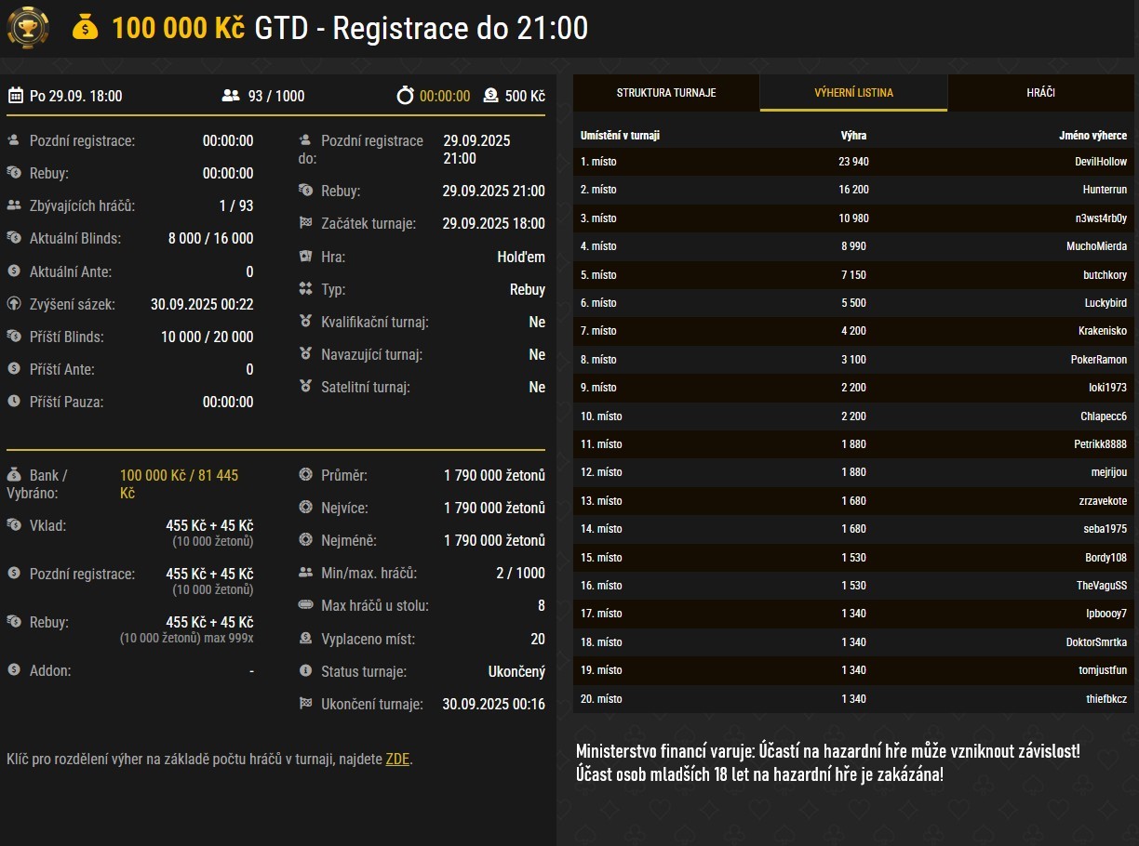Screen dimensions: 1139x846
Task: Click the Výhra column header
Action: coord(853,136)
